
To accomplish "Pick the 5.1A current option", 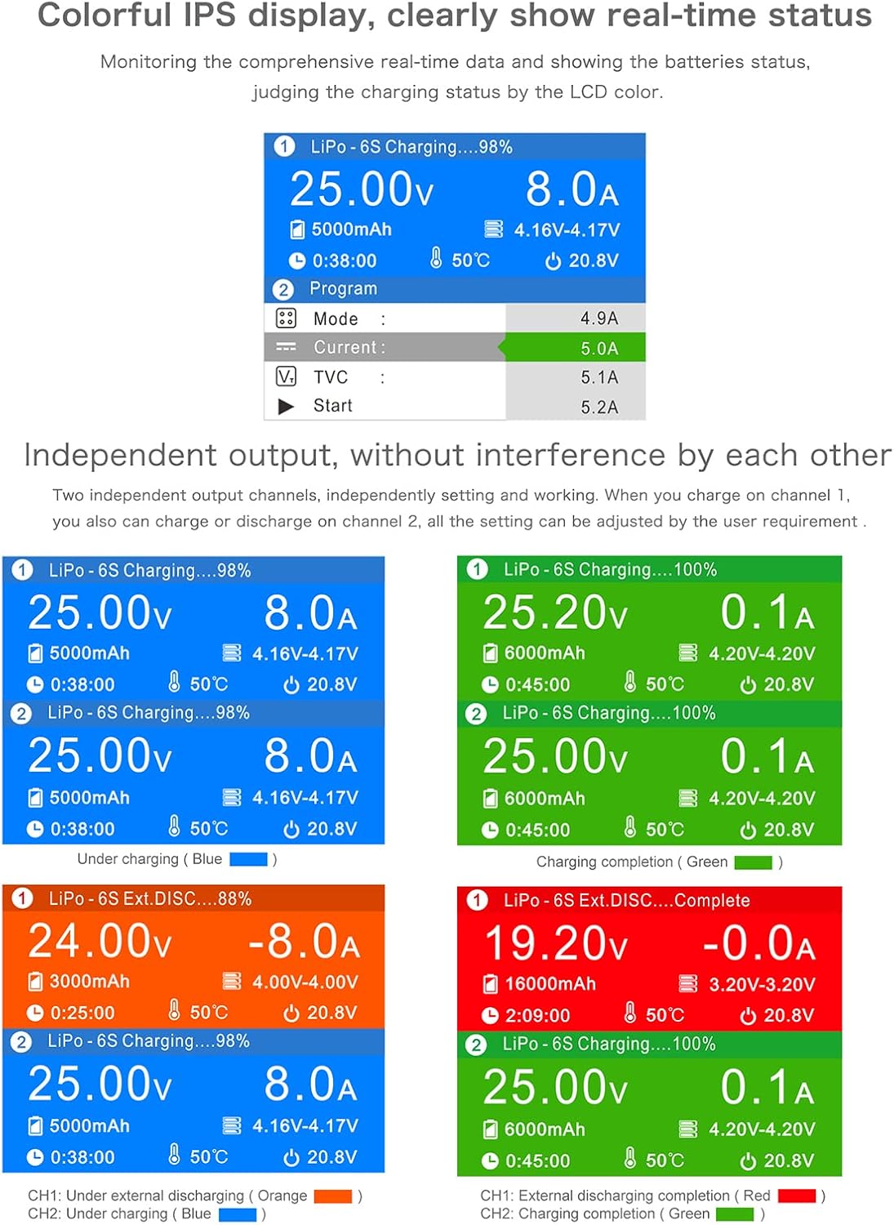I will tap(598, 377).
